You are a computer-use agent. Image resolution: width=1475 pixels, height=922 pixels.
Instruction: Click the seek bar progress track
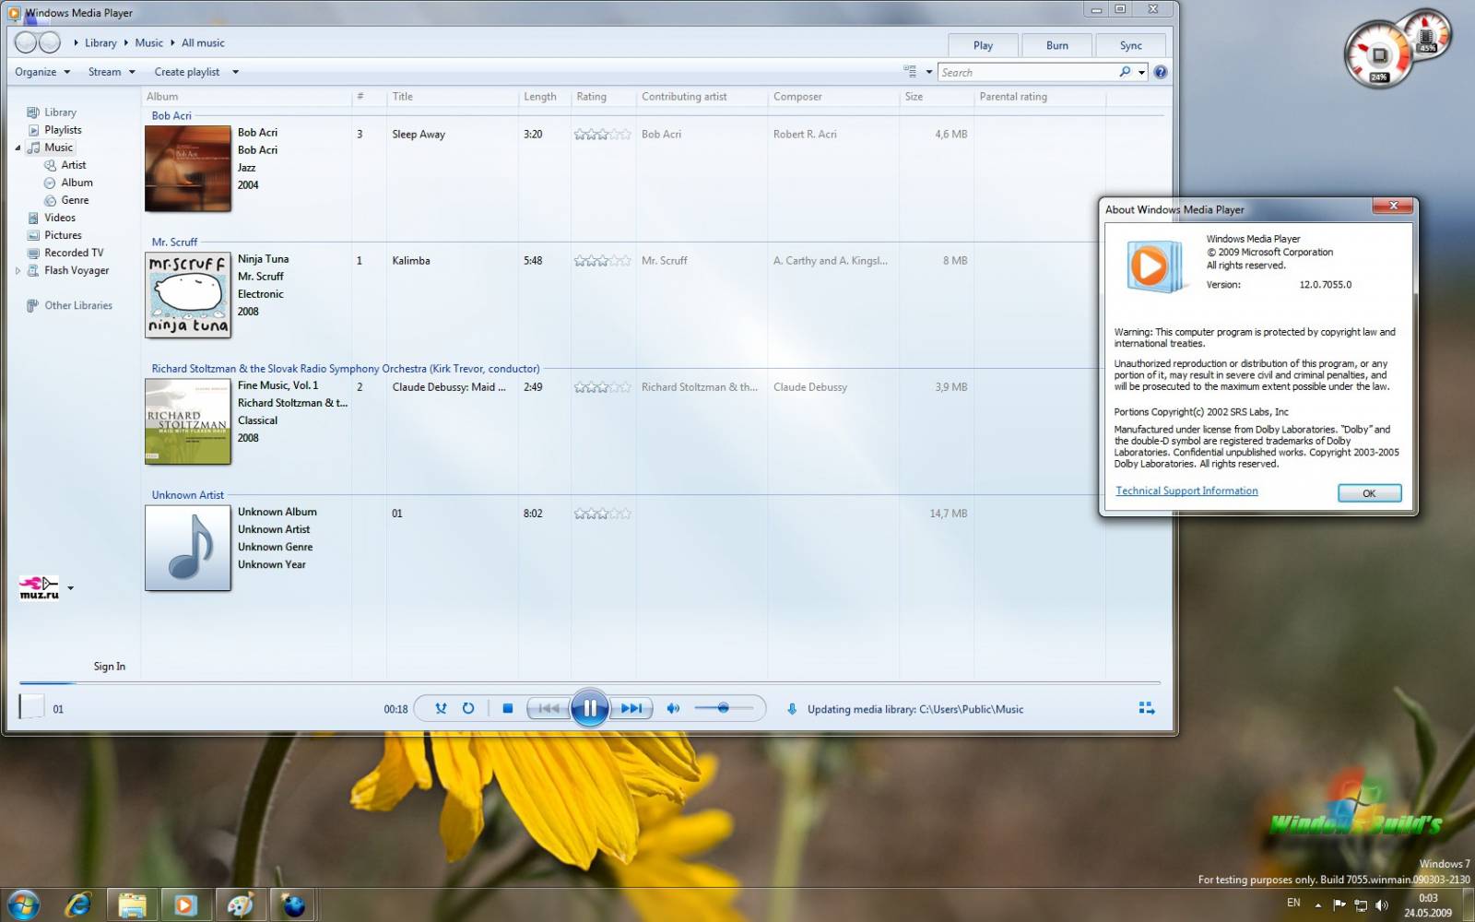tap(590, 683)
